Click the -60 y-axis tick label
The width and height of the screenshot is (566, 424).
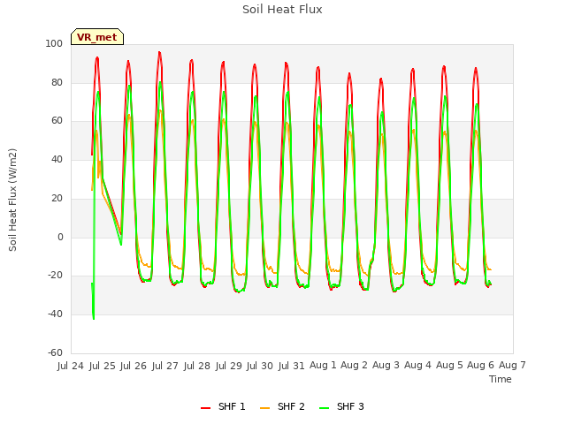point(55,353)
